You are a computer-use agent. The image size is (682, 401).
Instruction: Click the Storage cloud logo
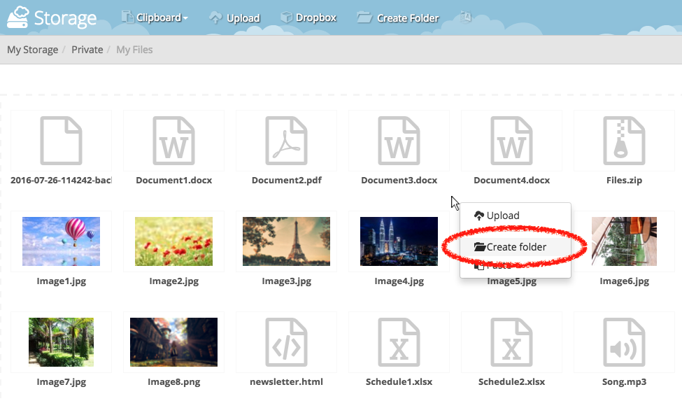pos(51,17)
